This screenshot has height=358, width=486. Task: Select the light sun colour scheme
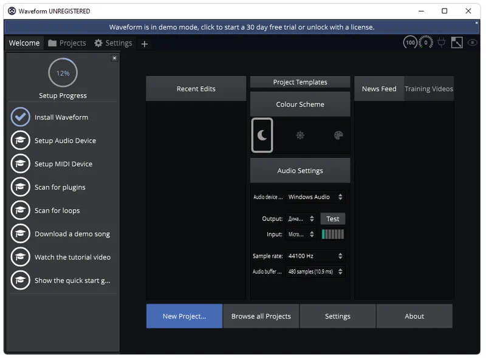click(x=300, y=136)
